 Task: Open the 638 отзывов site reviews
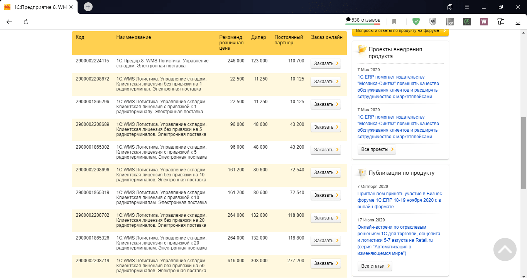(x=363, y=20)
